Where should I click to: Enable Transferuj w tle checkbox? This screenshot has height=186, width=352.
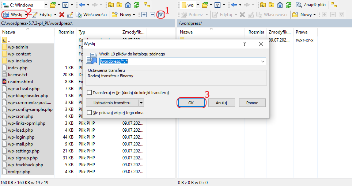click(89, 93)
